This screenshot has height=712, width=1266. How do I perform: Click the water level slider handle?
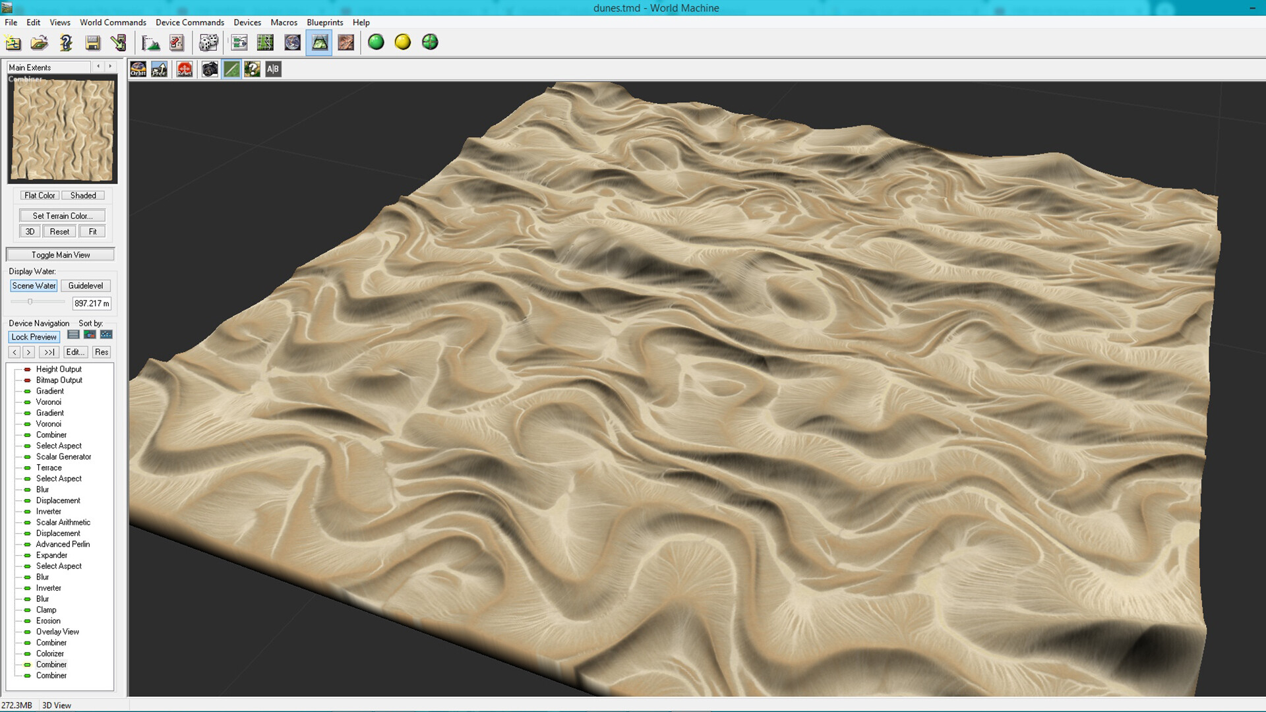(x=30, y=302)
